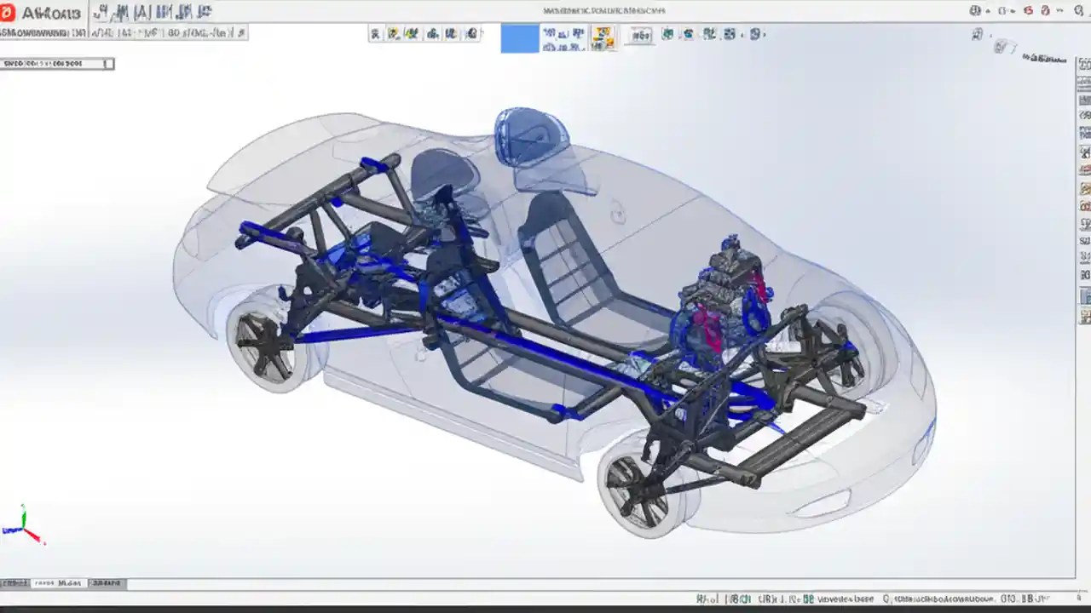Click the SolidWorks application logo
Image resolution: width=1091 pixels, height=613 pixels.
click(9, 11)
